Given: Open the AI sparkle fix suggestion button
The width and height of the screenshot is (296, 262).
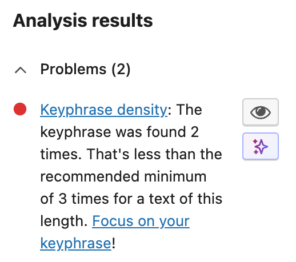Looking at the screenshot, I should click(x=260, y=146).
